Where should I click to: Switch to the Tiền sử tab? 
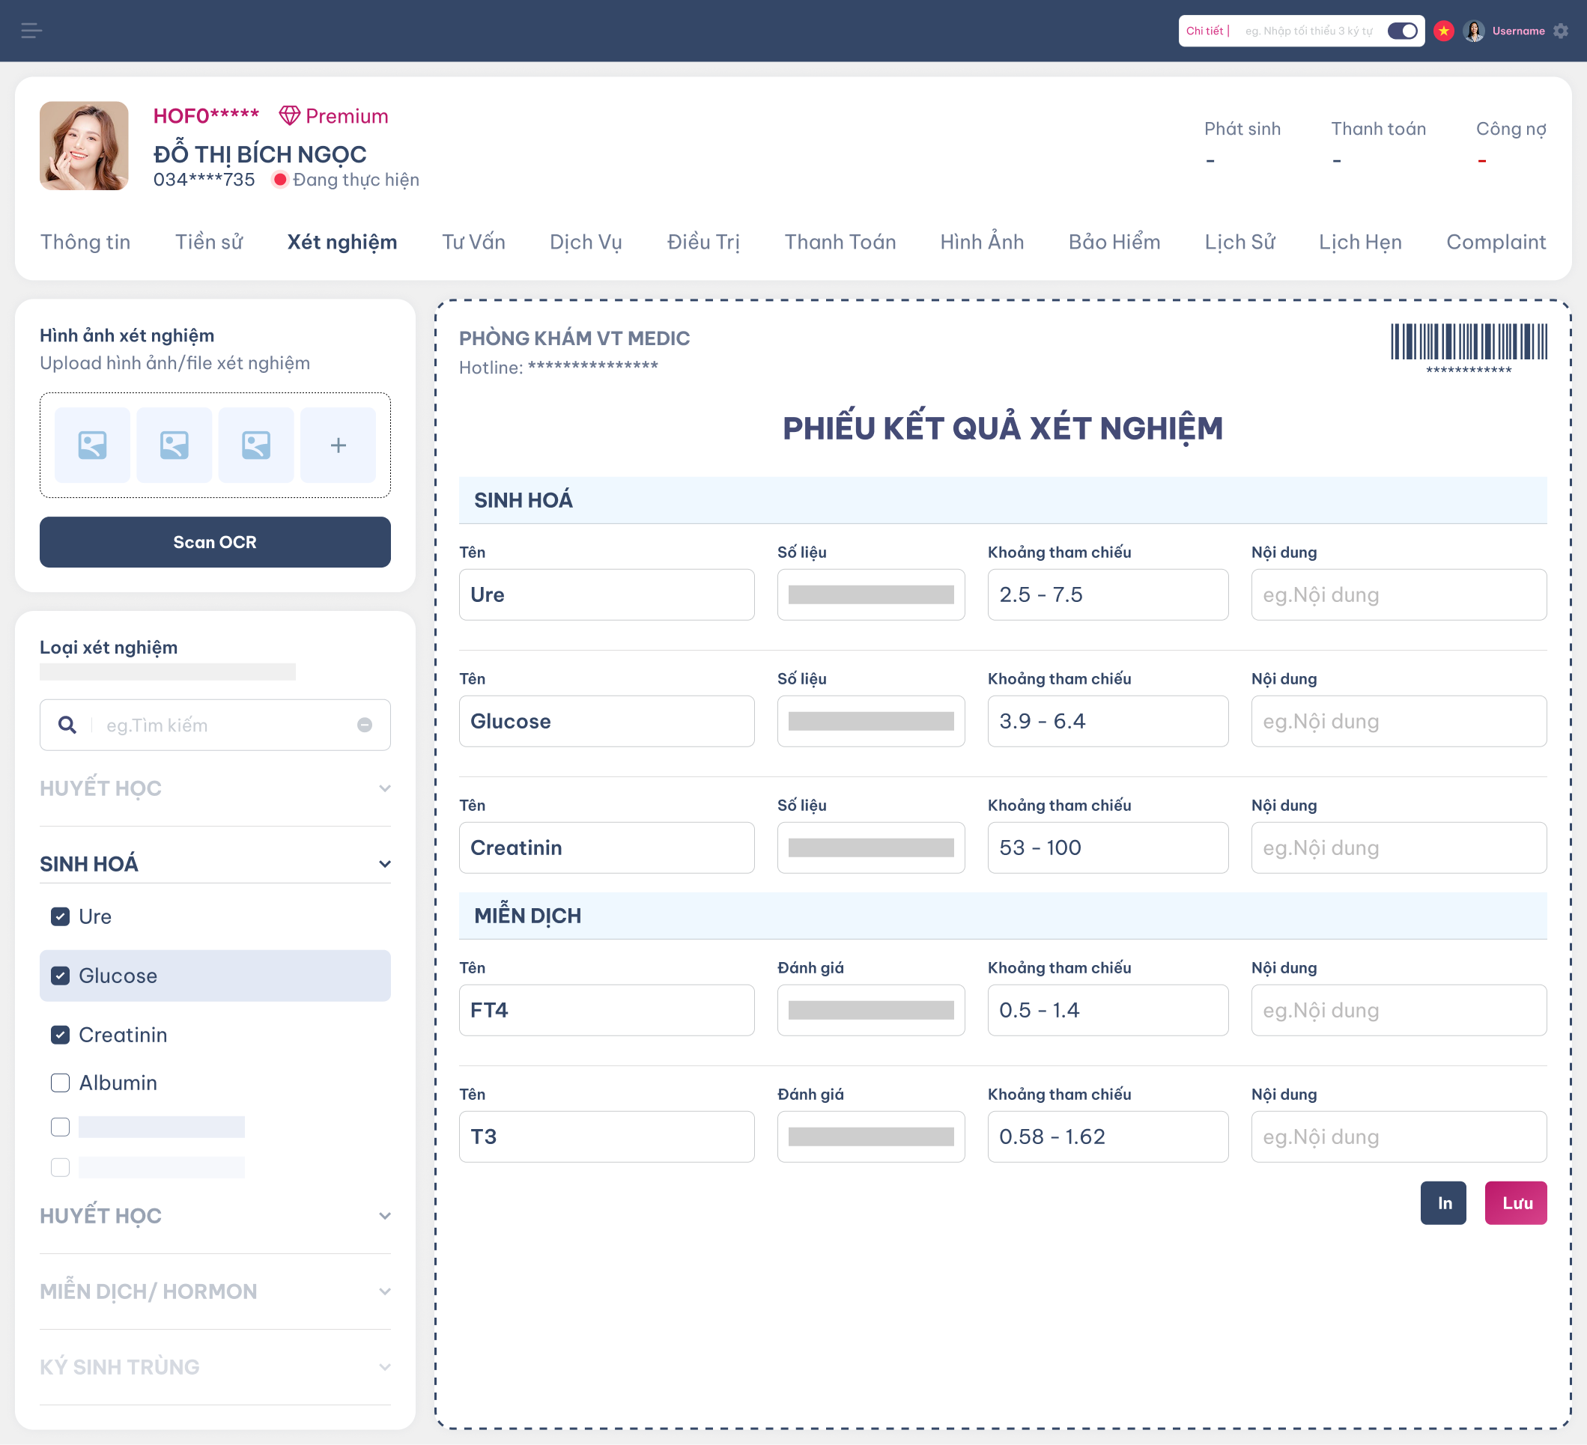[x=209, y=243]
